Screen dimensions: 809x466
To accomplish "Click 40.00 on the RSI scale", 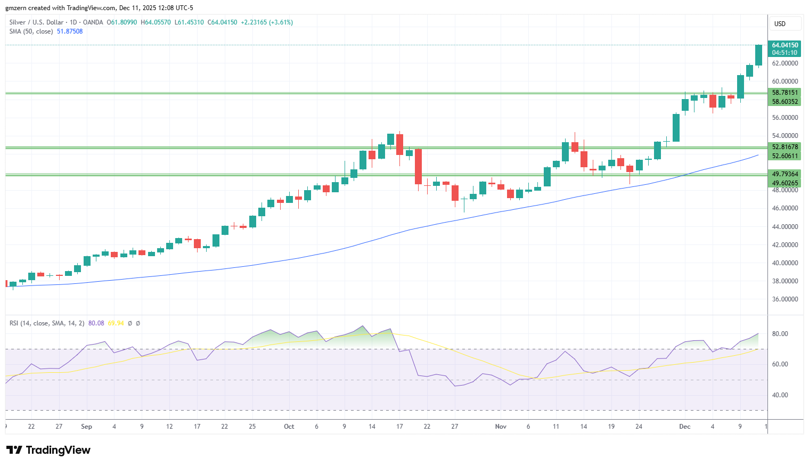I will click(780, 395).
